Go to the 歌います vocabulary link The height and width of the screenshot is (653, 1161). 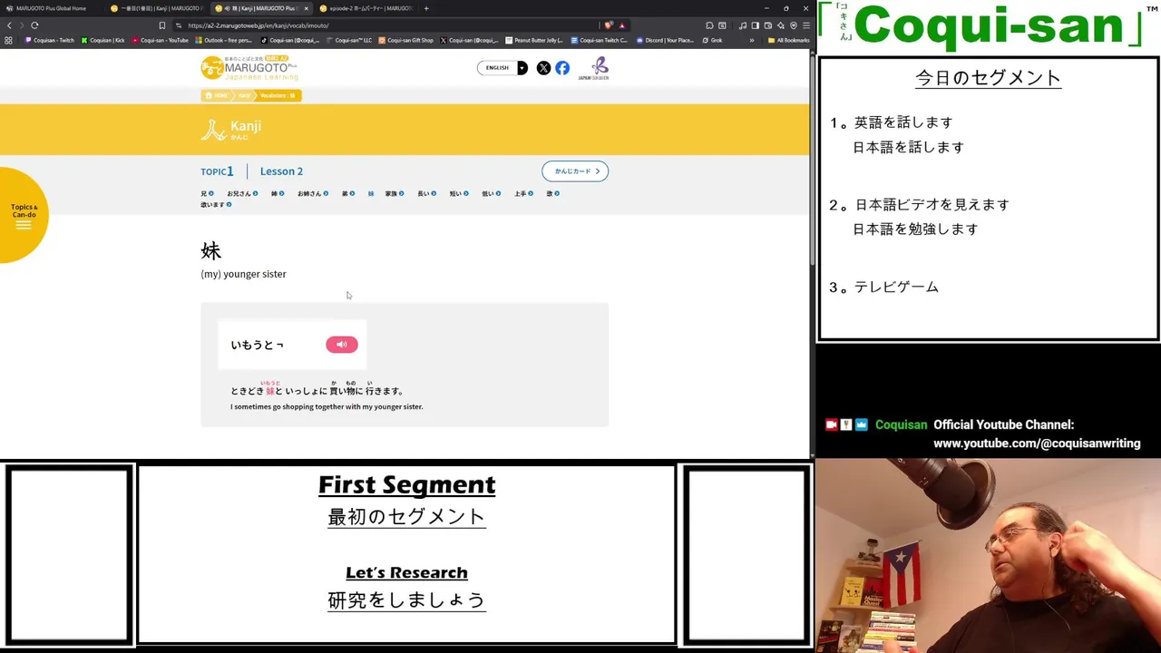[216, 205]
